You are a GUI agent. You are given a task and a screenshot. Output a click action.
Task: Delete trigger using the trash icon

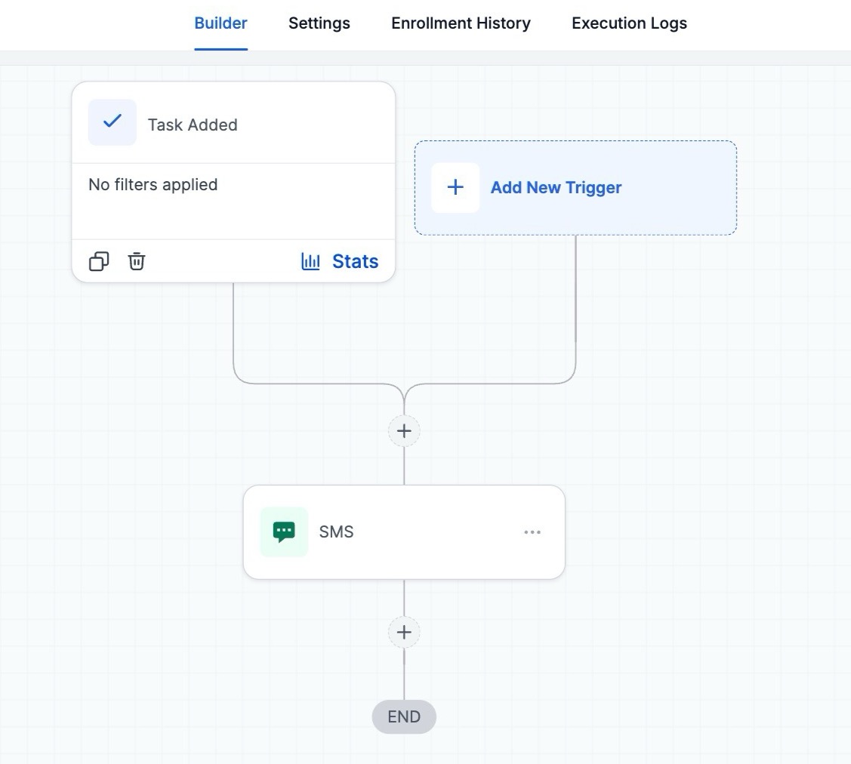[x=137, y=261]
